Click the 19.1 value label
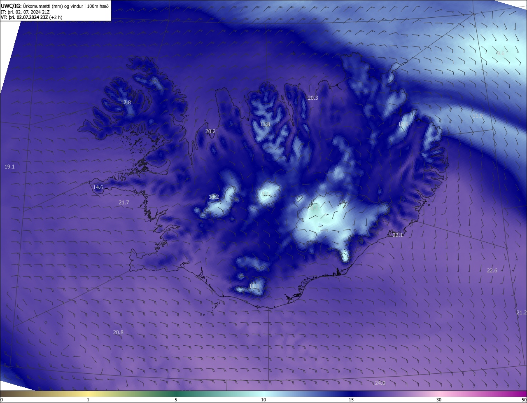The width and height of the screenshot is (527, 403). 9,167
